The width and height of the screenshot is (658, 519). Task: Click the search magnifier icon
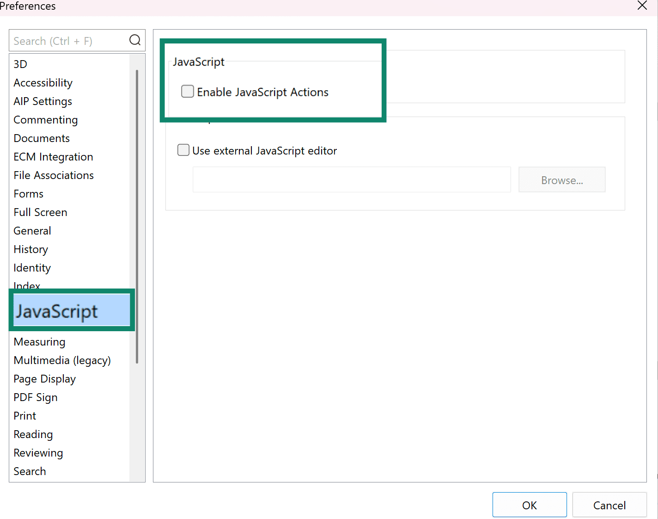(x=134, y=40)
